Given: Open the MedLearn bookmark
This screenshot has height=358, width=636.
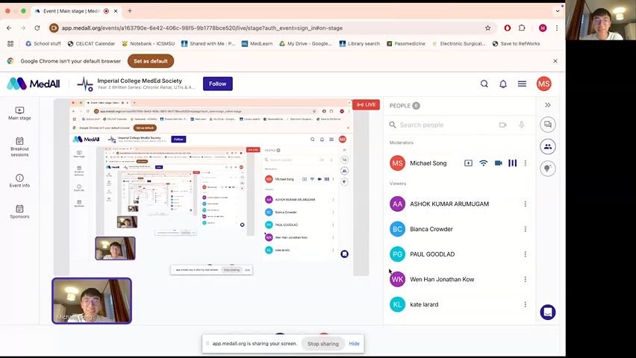Looking at the screenshot, I should [257, 43].
